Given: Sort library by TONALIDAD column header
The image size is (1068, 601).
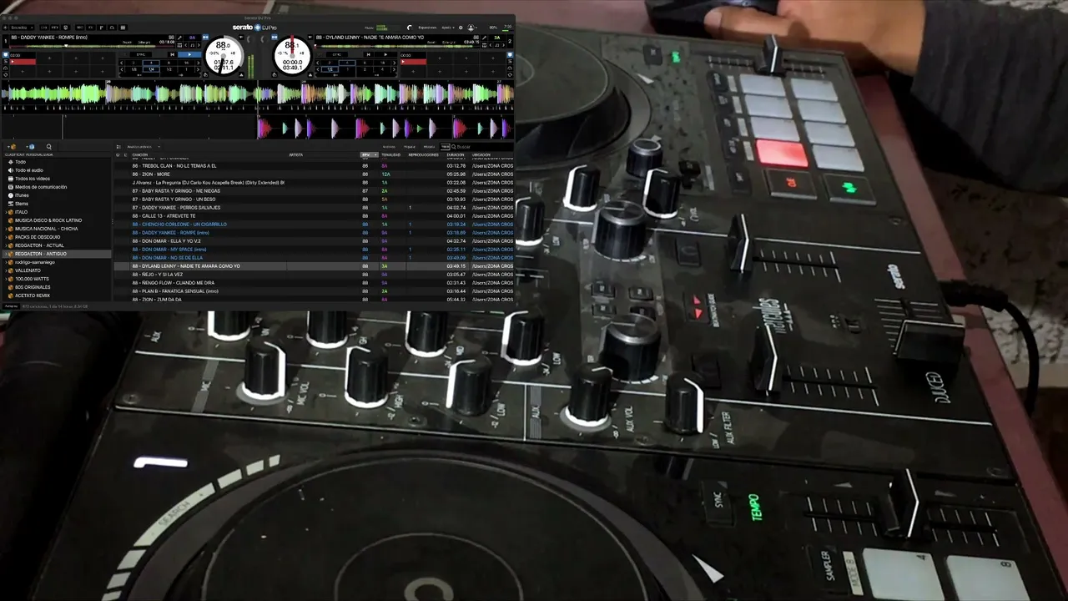Looking at the screenshot, I should click(391, 155).
